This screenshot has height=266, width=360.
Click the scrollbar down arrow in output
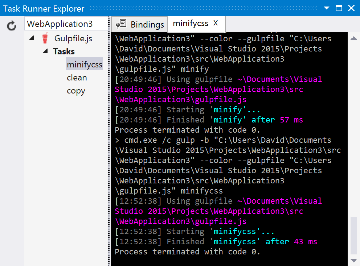click(353, 260)
